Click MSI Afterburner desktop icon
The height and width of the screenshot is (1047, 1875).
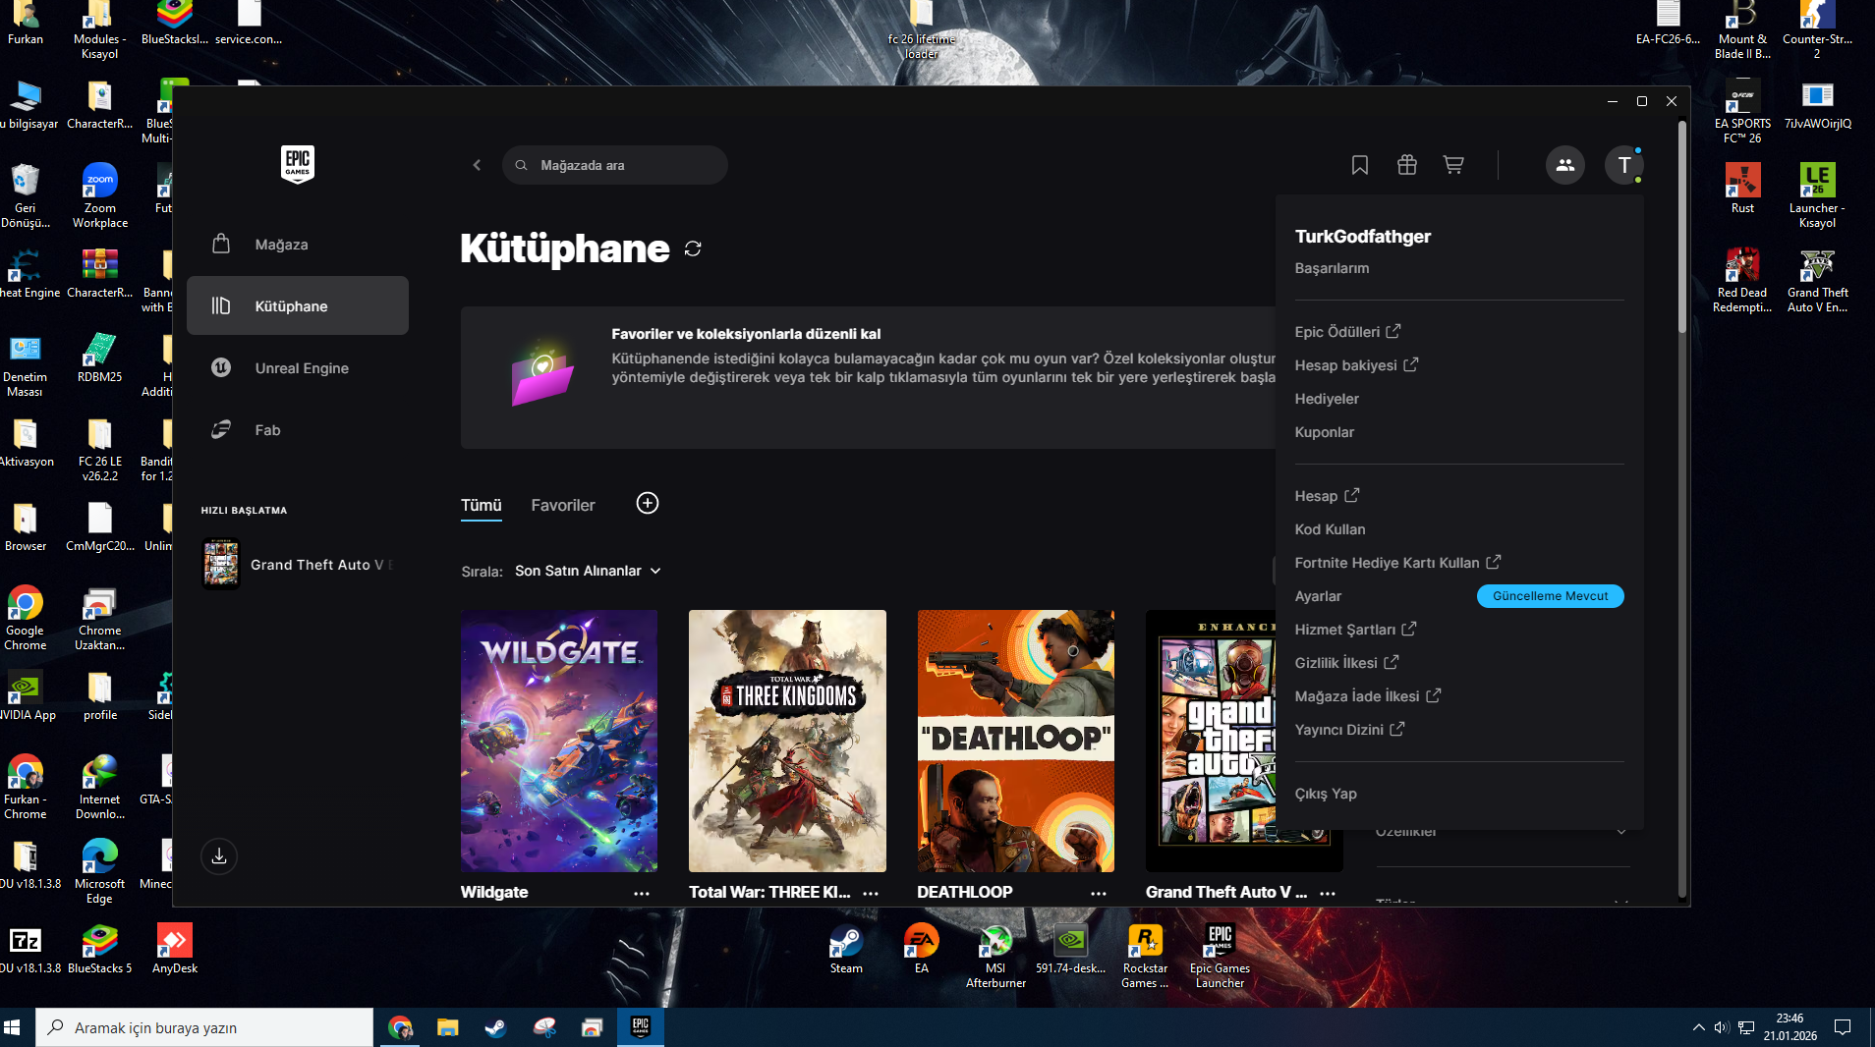(x=996, y=956)
